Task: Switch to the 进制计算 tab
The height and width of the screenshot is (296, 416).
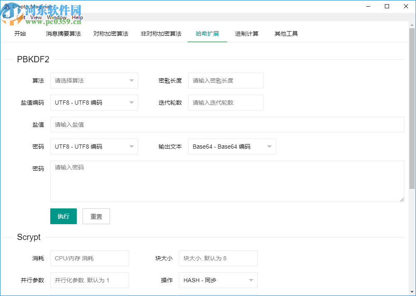Action: (246, 34)
